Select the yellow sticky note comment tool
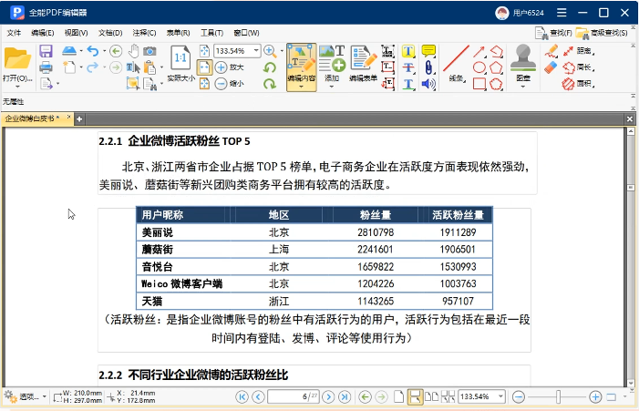Image resolution: width=639 pixels, height=411 pixels. [428, 51]
